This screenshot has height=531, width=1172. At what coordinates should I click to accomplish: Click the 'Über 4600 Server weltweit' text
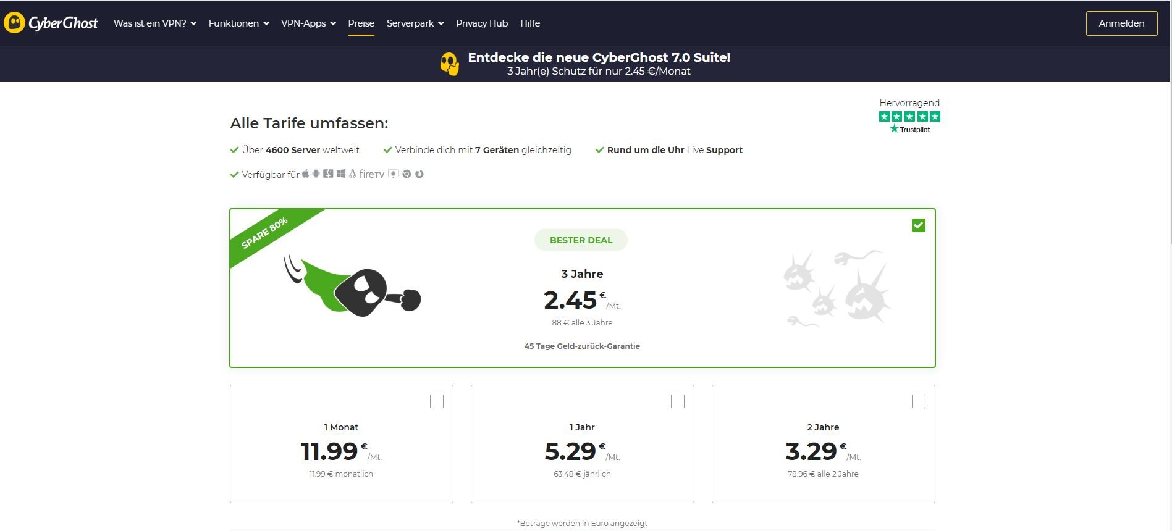pyautogui.click(x=300, y=150)
